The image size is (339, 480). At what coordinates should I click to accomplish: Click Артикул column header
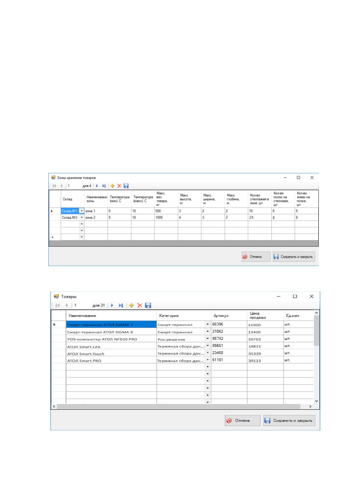pos(229,316)
